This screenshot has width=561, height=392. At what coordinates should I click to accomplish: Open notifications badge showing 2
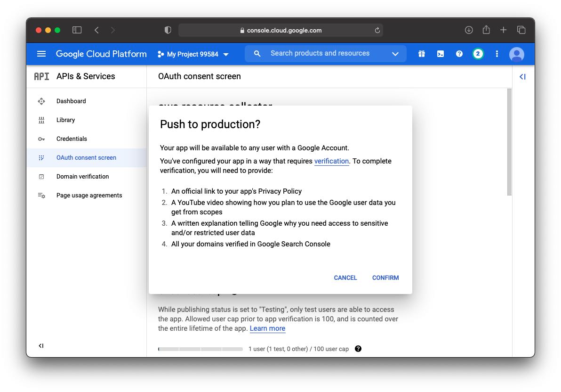478,54
